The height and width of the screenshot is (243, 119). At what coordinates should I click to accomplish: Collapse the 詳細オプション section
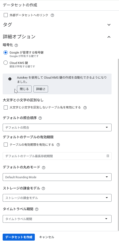109,37
